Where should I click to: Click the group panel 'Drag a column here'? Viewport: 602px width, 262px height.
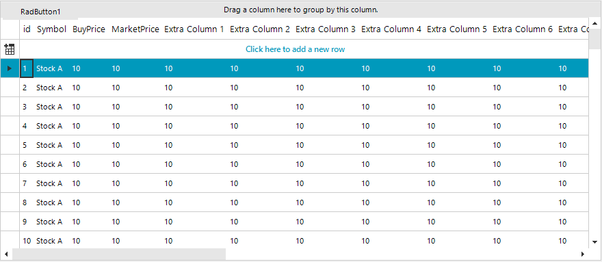point(301,10)
